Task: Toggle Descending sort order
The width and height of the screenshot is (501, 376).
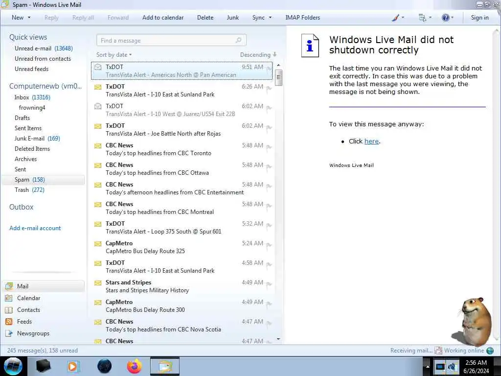Action: (x=258, y=55)
